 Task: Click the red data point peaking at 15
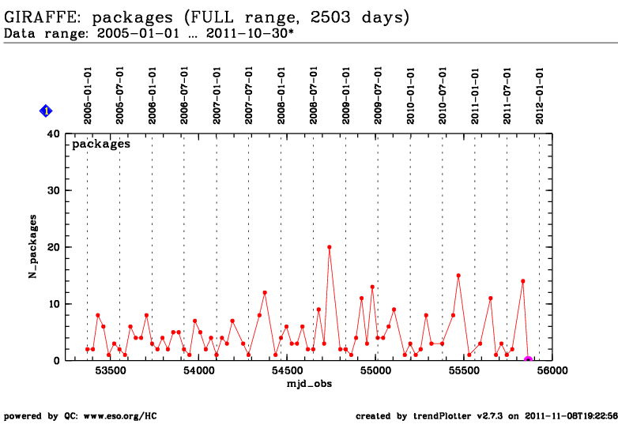point(458,276)
